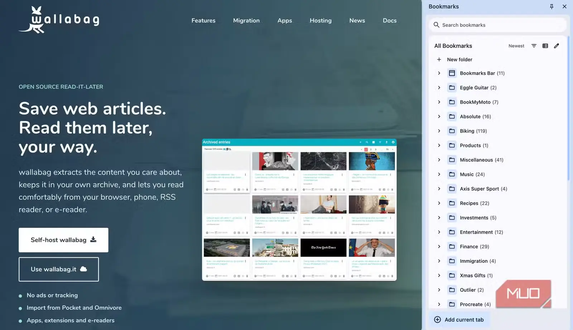Expand the Finance folder chevron
The width and height of the screenshot is (573, 330).
[x=439, y=246]
